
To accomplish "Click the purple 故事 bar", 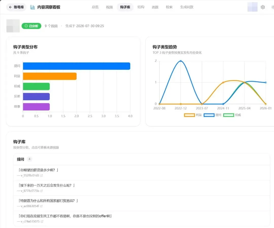I will coord(36,107).
